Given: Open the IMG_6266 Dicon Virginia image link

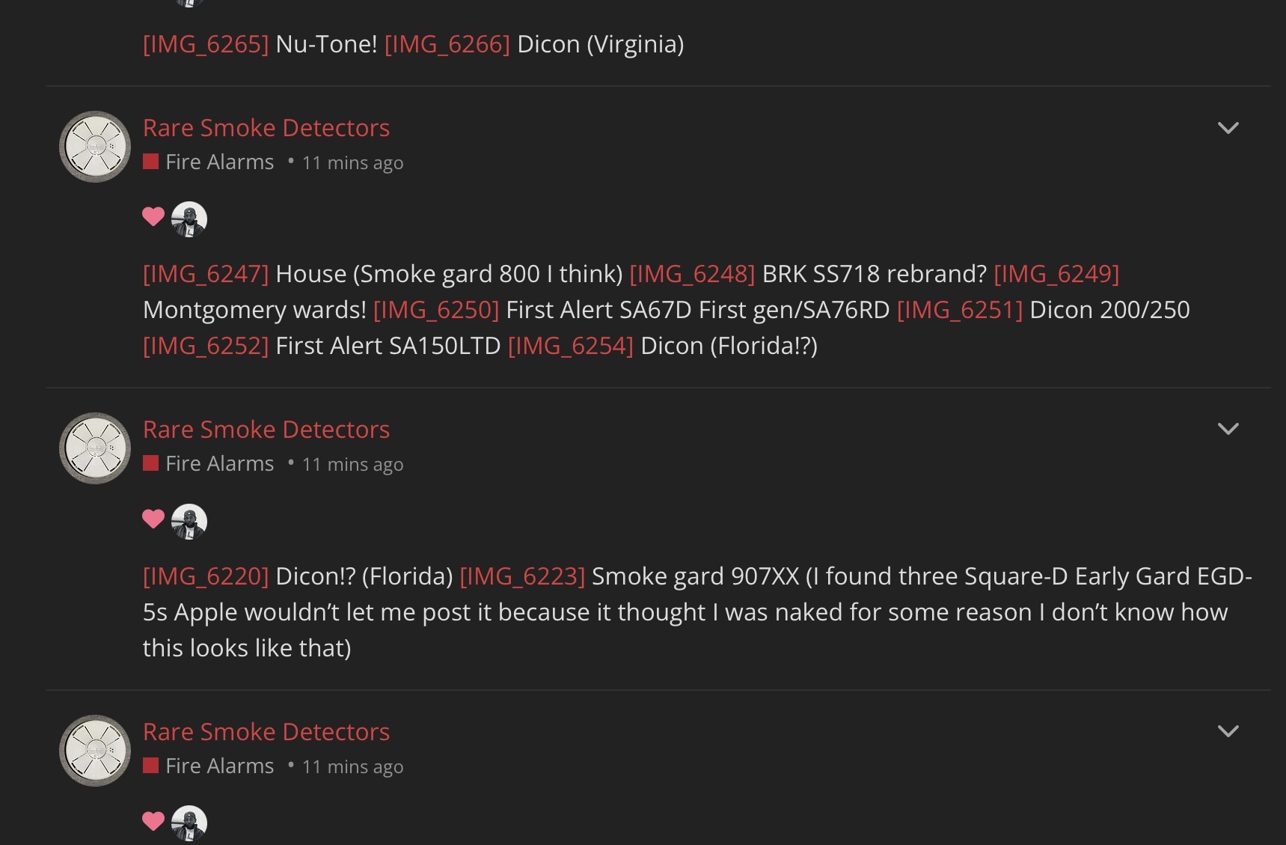Looking at the screenshot, I should [447, 44].
